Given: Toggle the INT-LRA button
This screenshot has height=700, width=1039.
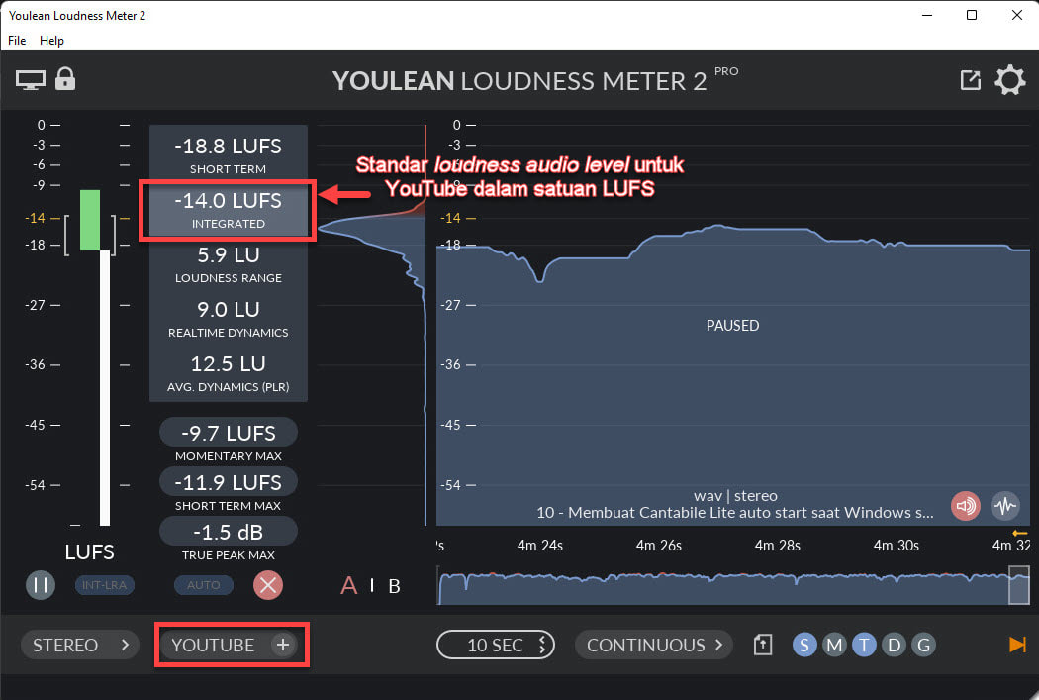Looking at the screenshot, I should pos(105,585).
